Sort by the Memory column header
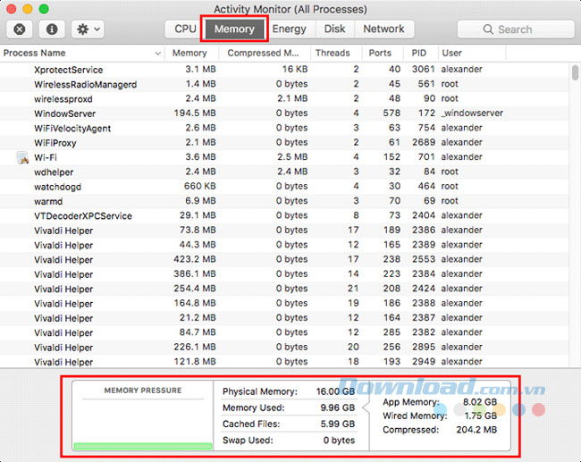The image size is (581, 462). click(x=189, y=53)
